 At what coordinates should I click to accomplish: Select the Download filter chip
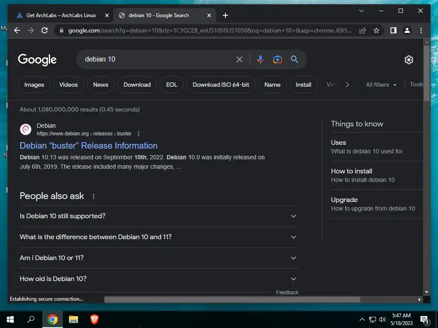click(x=137, y=85)
